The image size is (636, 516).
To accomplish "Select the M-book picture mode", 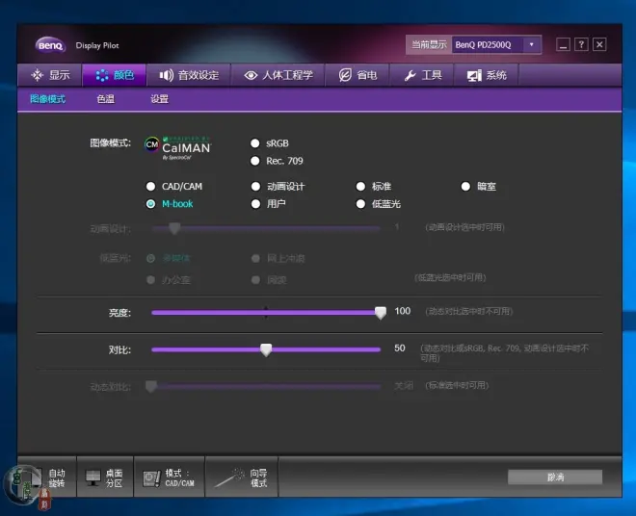I will (x=150, y=204).
